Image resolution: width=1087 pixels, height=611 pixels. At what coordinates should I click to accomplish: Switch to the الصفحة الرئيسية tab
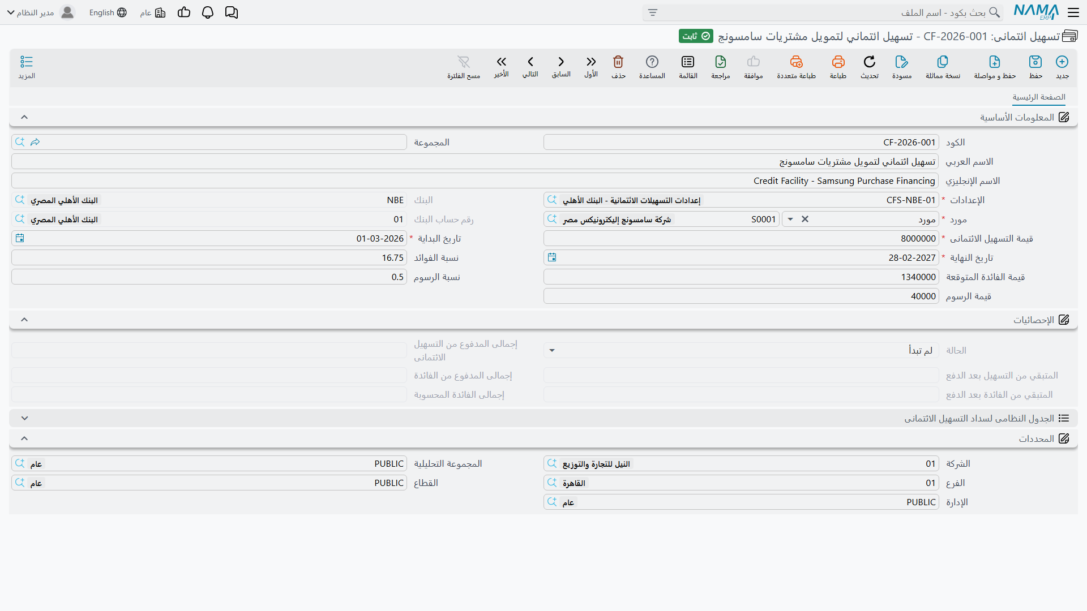[1039, 97]
